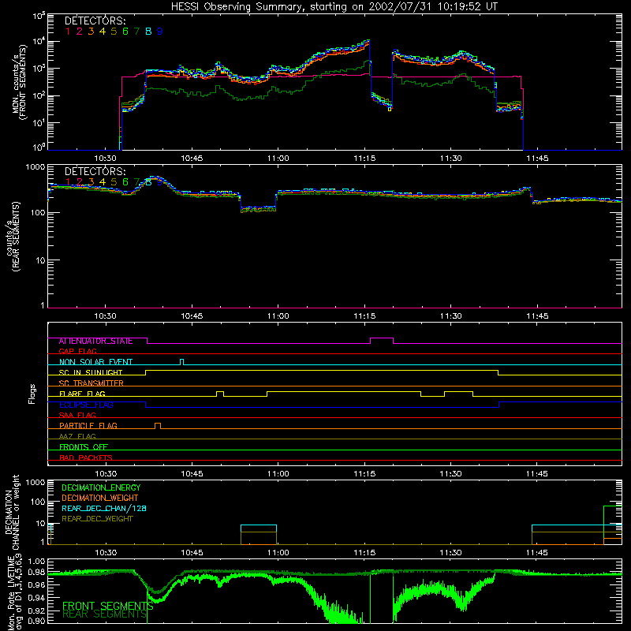
Task: Click the vertical 'Flags' axis label
Action: pos(32,394)
